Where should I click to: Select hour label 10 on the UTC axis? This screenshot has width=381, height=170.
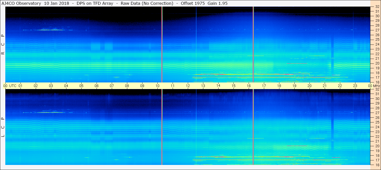(x=157, y=86)
